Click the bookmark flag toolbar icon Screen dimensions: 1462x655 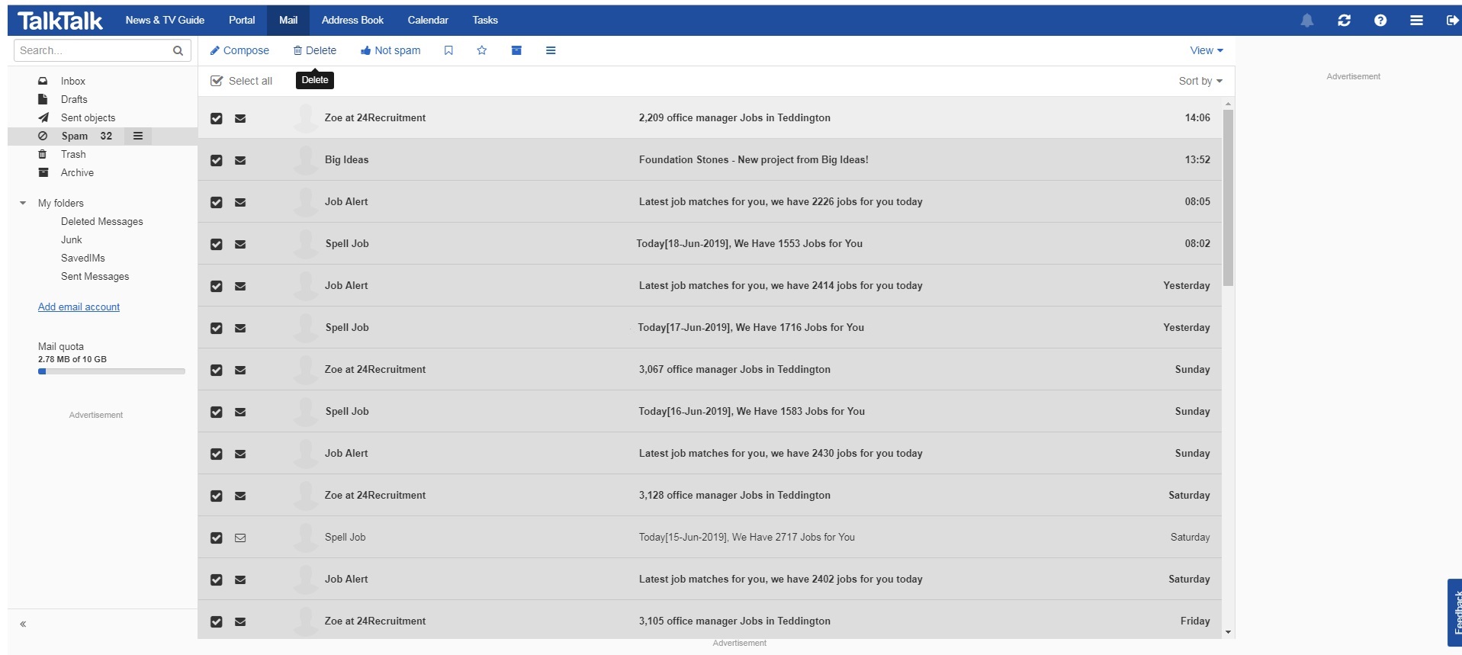tap(448, 50)
